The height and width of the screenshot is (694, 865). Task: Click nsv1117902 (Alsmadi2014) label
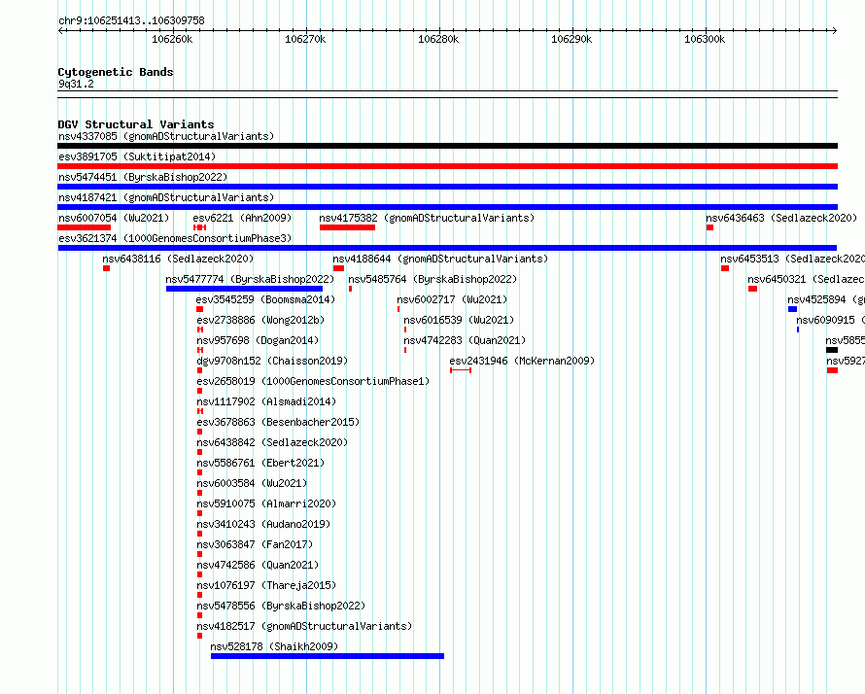(x=266, y=401)
